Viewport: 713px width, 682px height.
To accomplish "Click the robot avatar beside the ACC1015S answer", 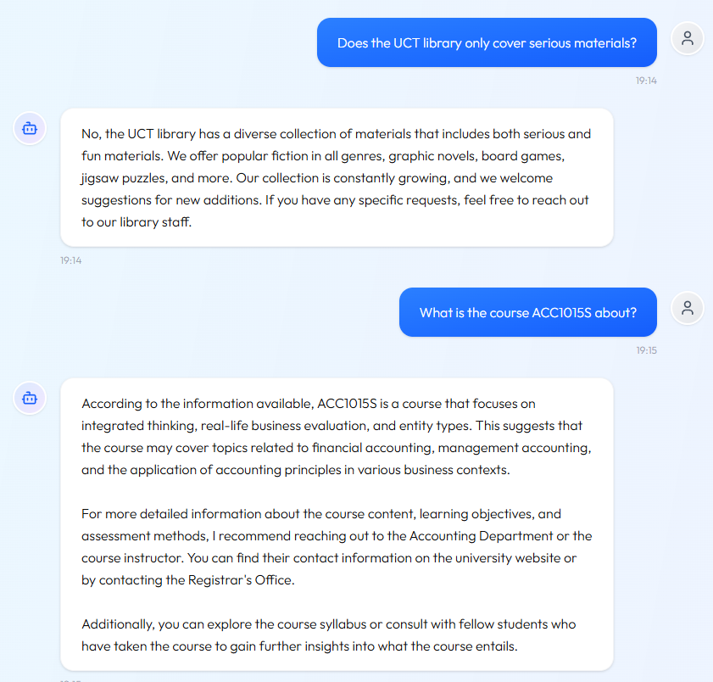I will [29, 399].
